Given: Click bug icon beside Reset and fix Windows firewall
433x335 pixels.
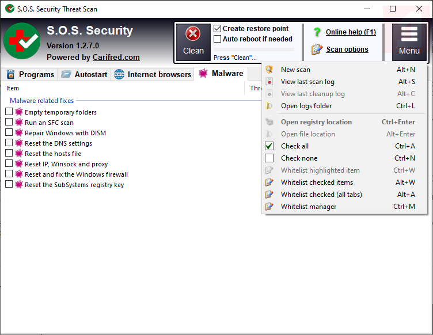Looking at the screenshot, I should [x=19, y=174].
